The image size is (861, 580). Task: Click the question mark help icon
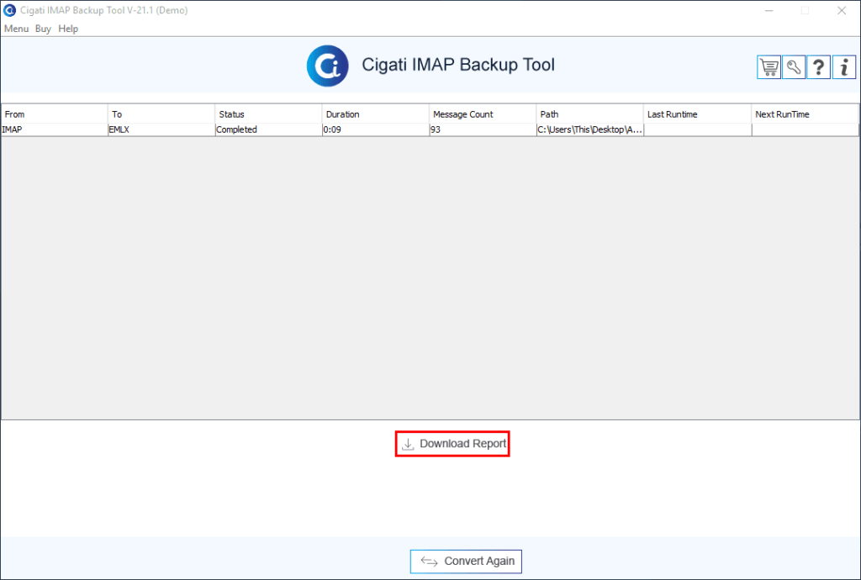(x=819, y=67)
